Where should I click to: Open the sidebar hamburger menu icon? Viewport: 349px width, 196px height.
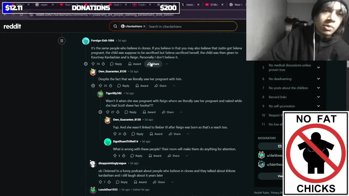[x=62, y=41]
